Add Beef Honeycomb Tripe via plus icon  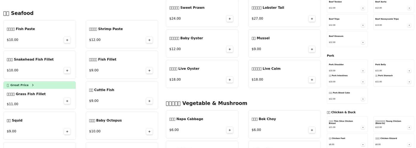409,25
